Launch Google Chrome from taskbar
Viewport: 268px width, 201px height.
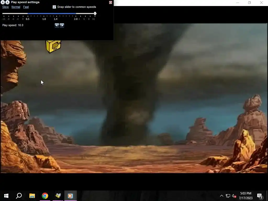(45, 196)
